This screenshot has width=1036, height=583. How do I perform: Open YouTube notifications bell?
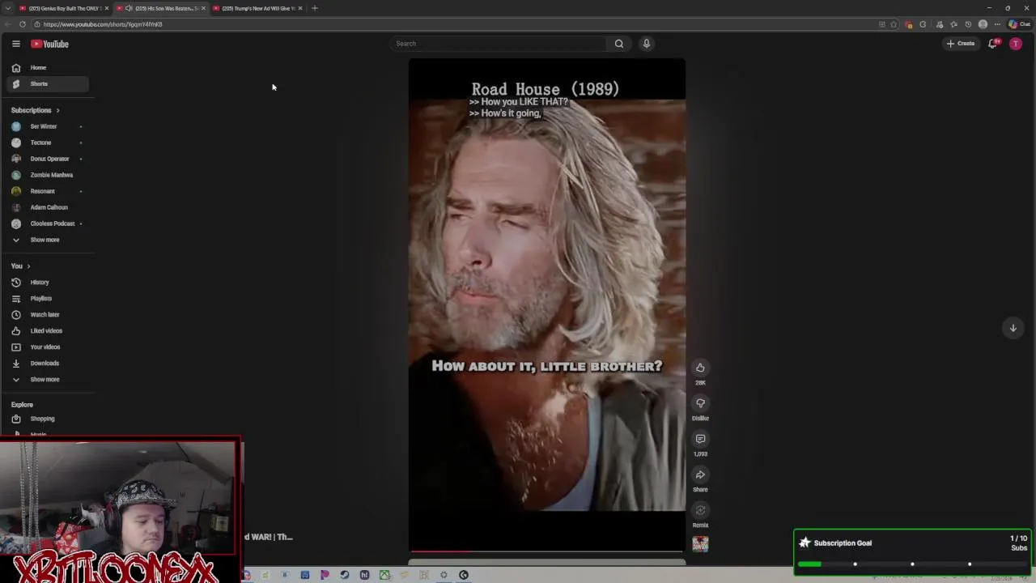[993, 44]
